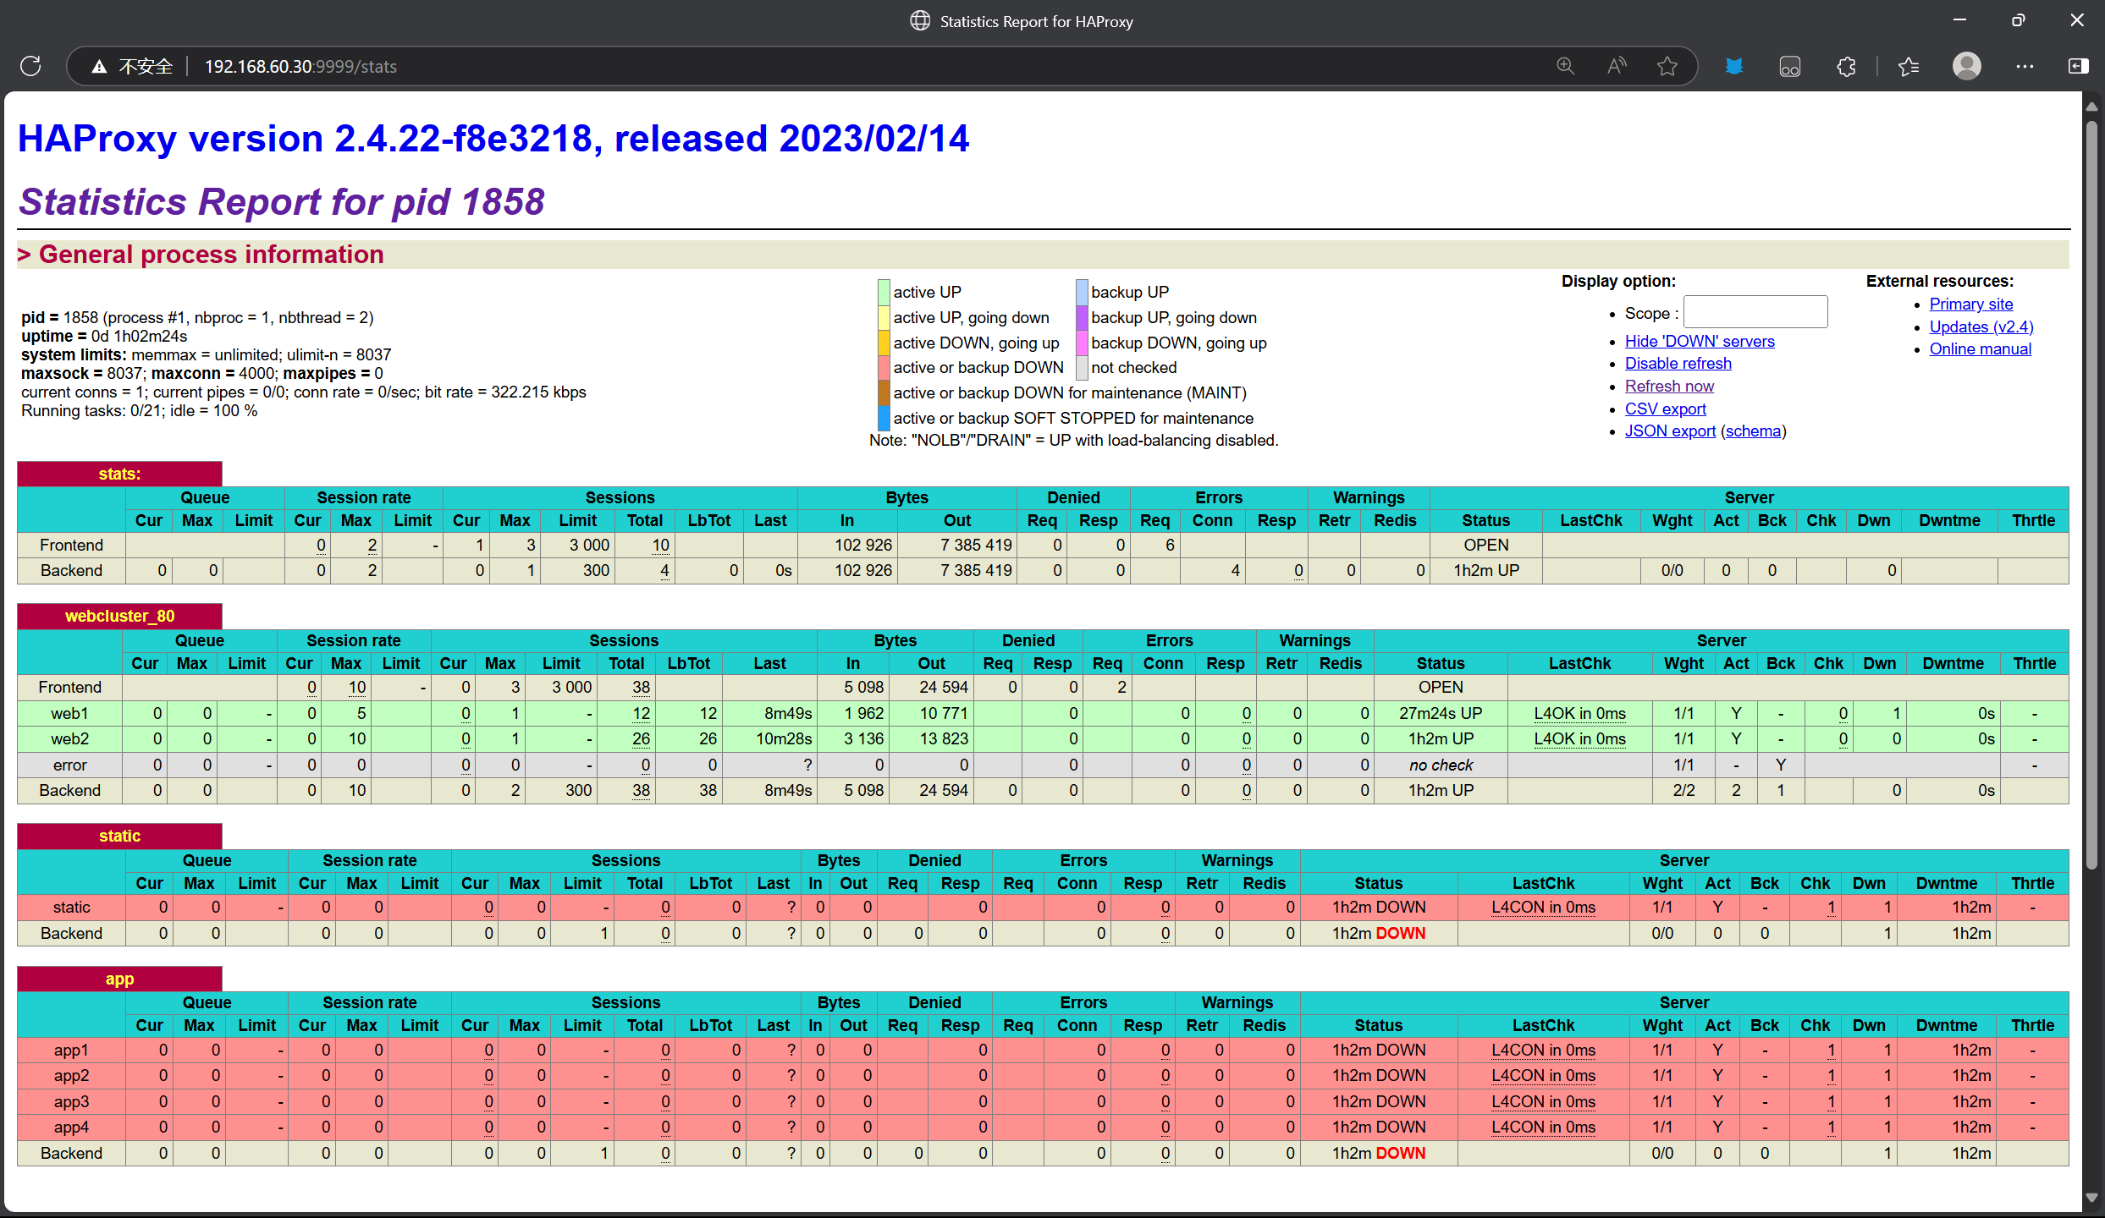Click the page vertical scrollbar thumb
2105x1218 pixels.
[2091, 495]
